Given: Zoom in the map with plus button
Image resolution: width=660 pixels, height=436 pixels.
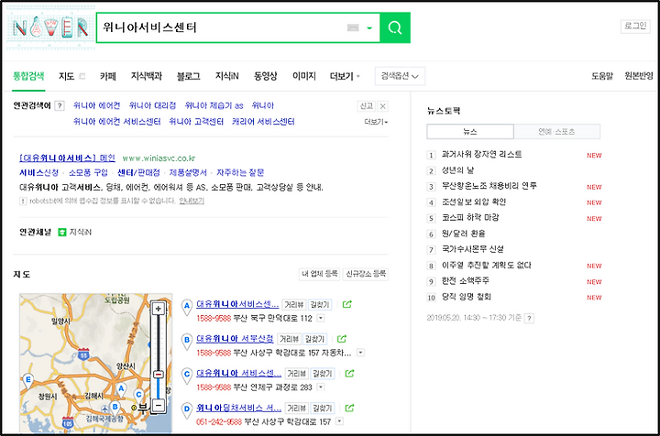Looking at the screenshot, I should pos(159,309).
